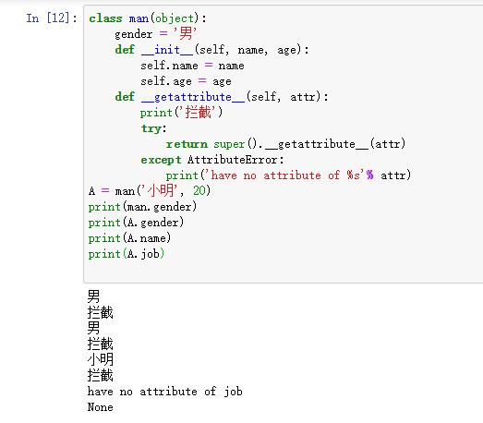Click the 'try:' keyword line
This screenshot has height=423, width=483.
point(153,128)
